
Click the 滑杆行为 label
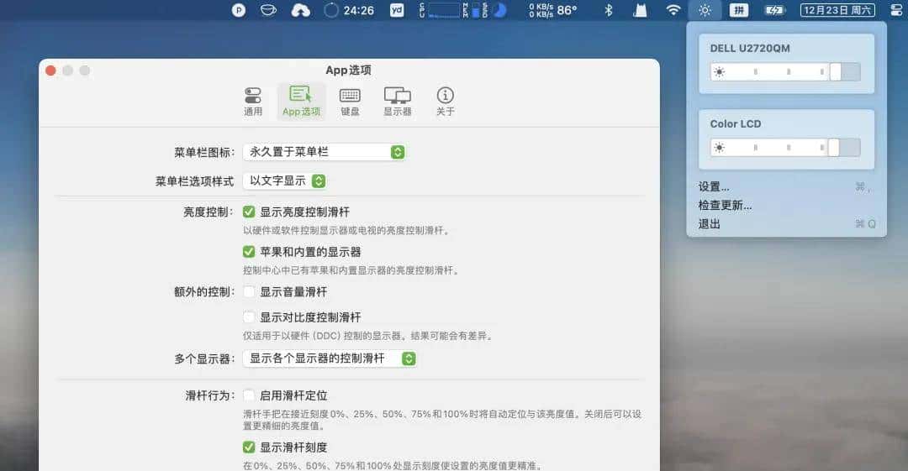click(x=209, y=395)
